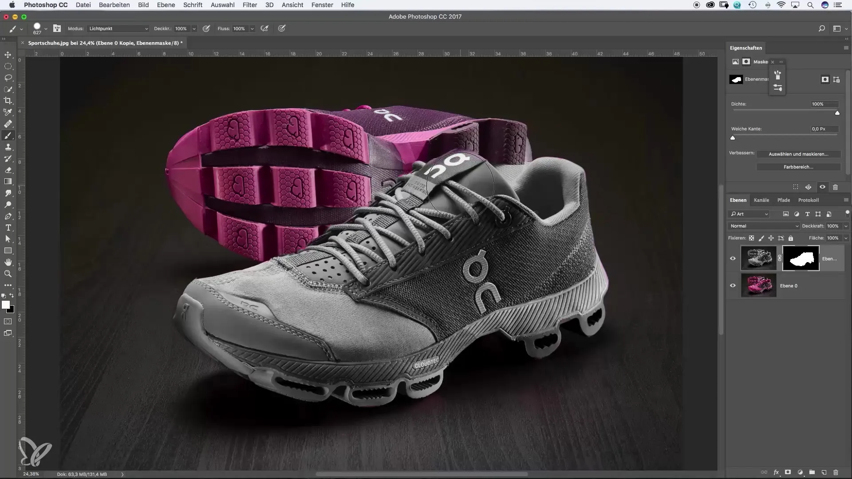Select the Brush tool in the toolbar
This screenshot has width=852, height=479.
pyautogui.click(x=8, y=136)
